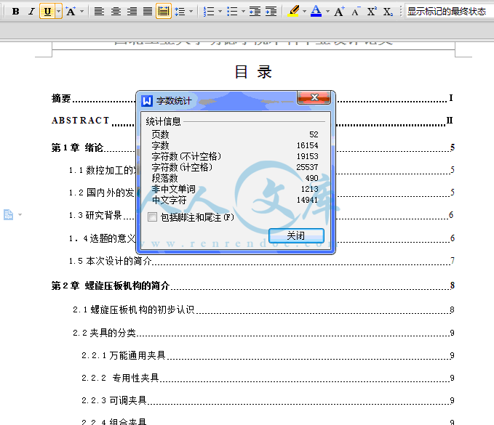494x425 pixels.
Task: Open bulleted list dropdown arrow
Action: pos(243,12)
